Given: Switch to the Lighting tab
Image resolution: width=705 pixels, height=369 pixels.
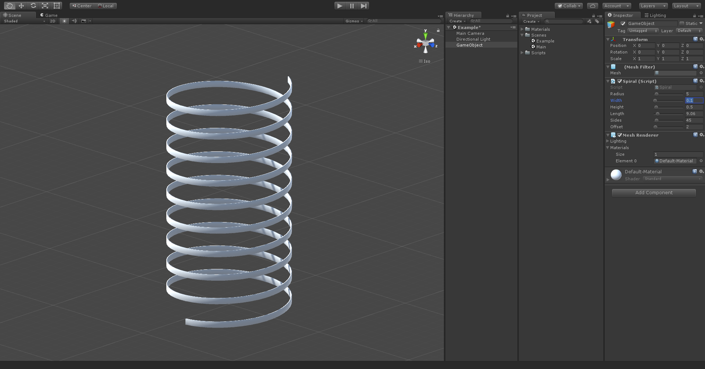Looking at the screenshot, I should (655, 15).
